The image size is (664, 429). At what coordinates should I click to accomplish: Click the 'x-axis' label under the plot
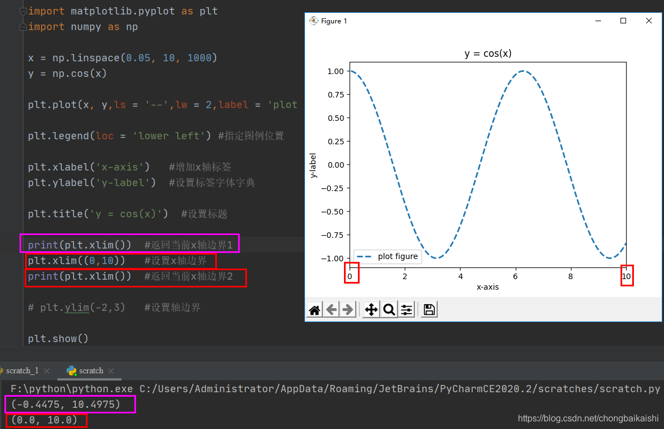(x=488, y=287)
